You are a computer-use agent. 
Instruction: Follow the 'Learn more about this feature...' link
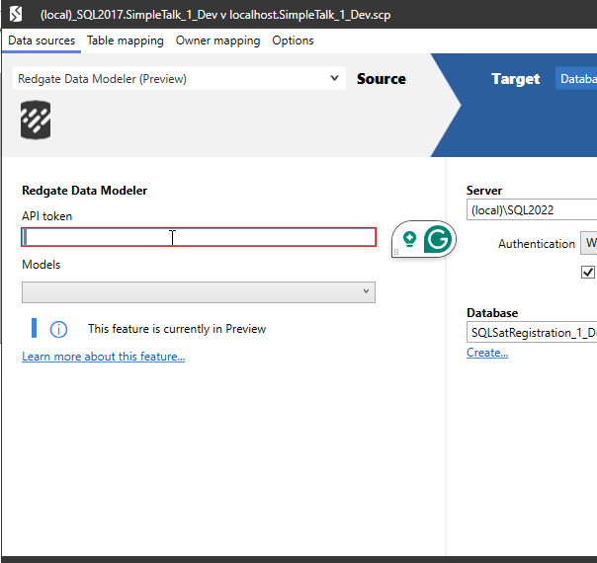pos(103,357)
